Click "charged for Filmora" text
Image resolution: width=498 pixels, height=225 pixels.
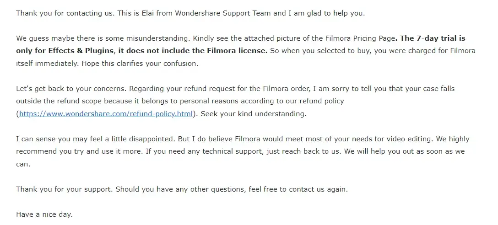439,51
